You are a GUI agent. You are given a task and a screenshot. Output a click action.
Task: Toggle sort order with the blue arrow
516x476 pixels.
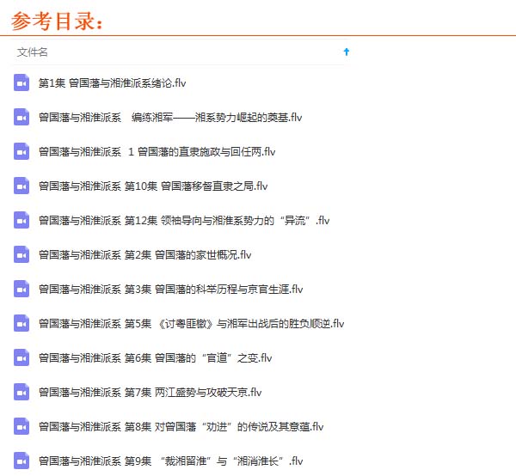point(346,52)
